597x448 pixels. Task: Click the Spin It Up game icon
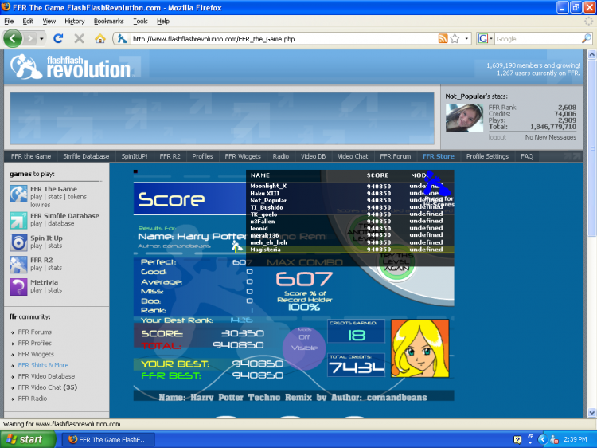[x=18, y=242]
